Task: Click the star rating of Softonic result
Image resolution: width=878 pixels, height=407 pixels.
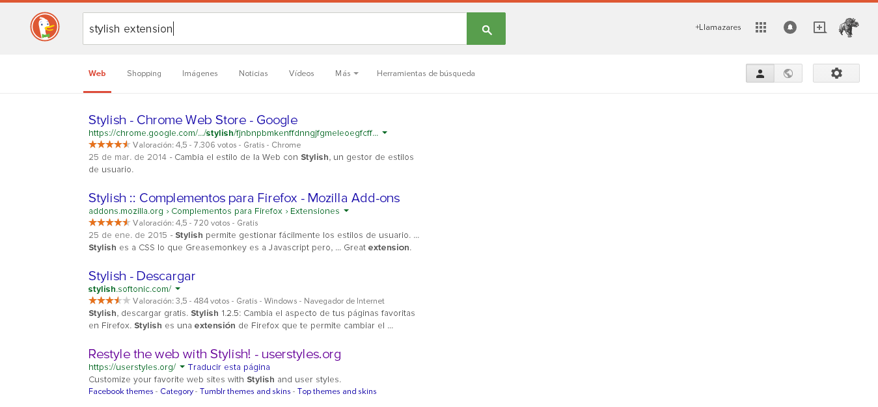Action: pos(109,300)
